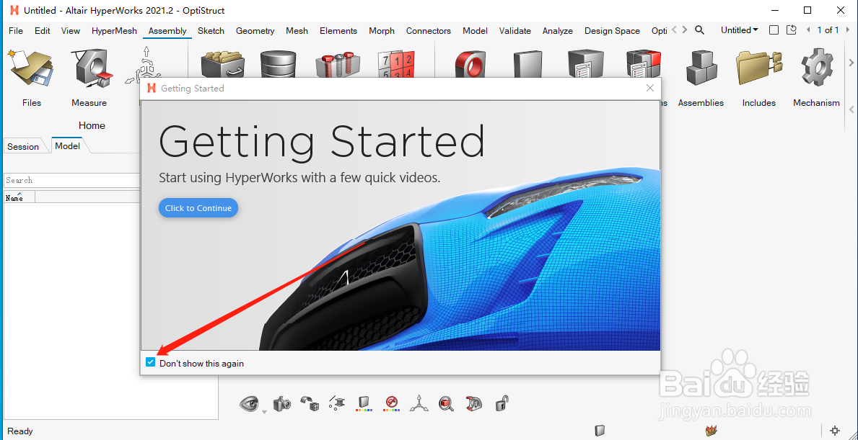Collapse the side panel with the left chevron
This screenshot has width=858, height=440.
tap(852, 109)
